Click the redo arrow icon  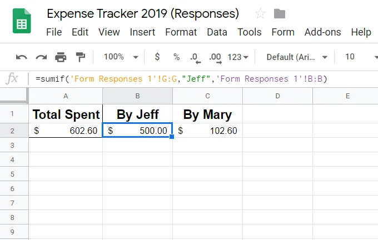tap(41, 57)
